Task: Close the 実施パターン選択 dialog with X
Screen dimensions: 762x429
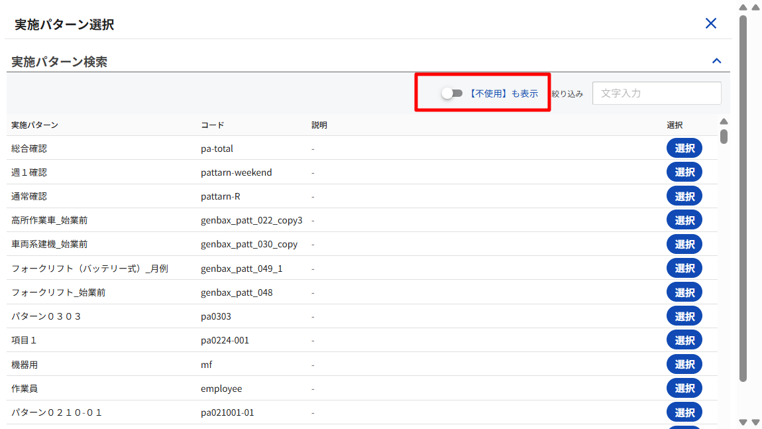Action: pyautogui.click(x=711, y=24)
